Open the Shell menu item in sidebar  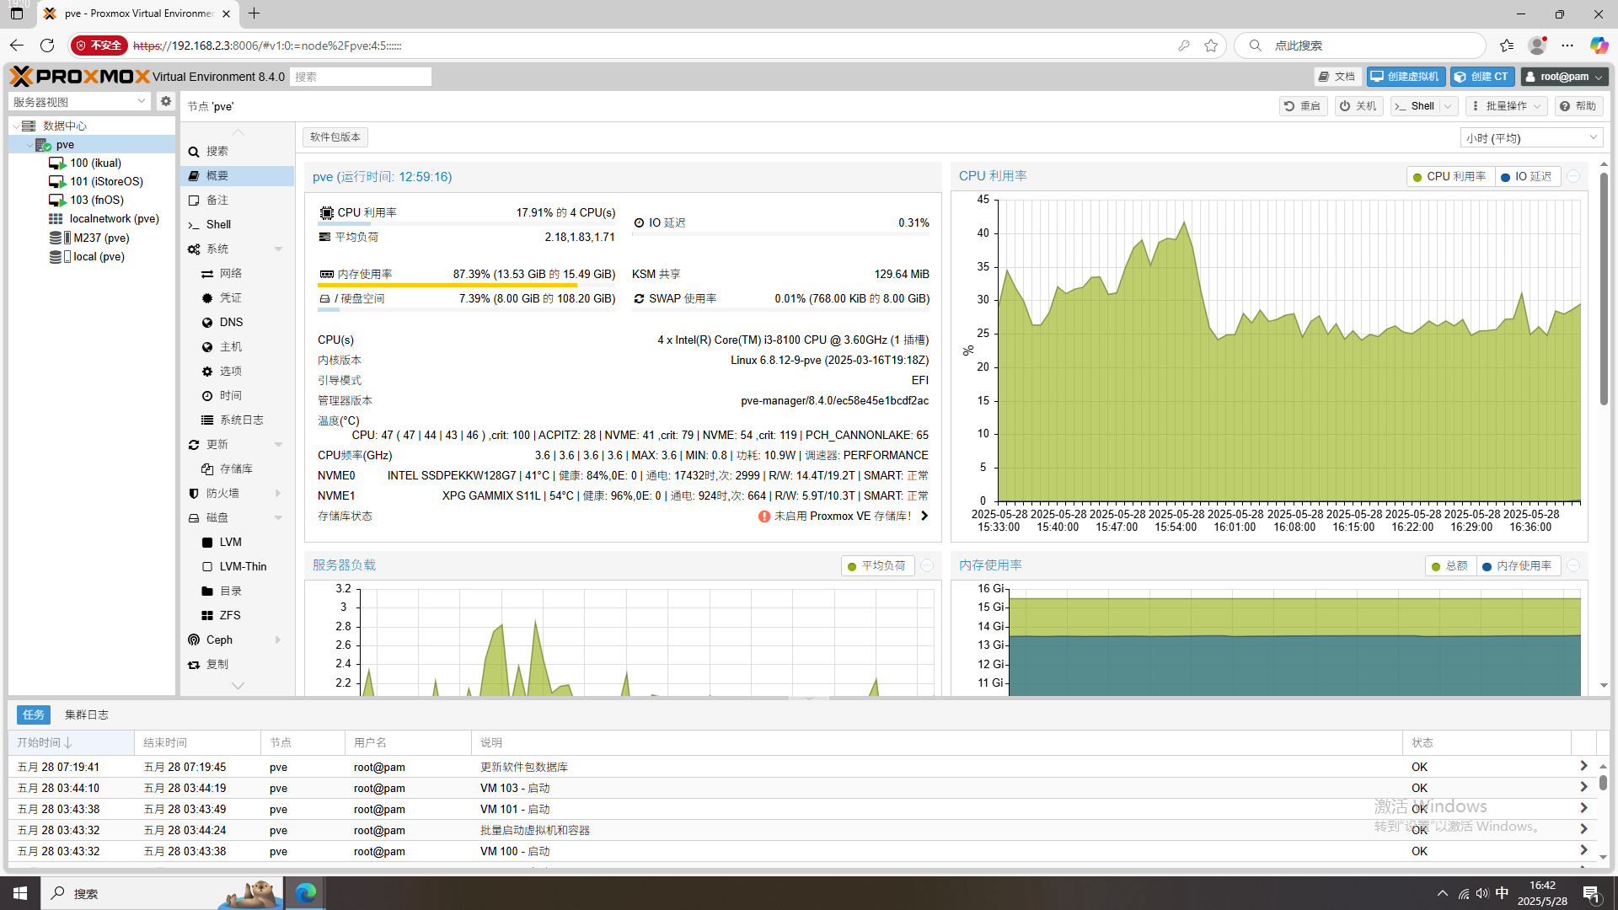[x=218, y=224]
